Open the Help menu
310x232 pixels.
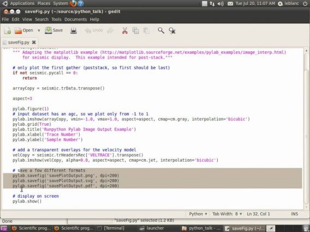coord(94,20)
